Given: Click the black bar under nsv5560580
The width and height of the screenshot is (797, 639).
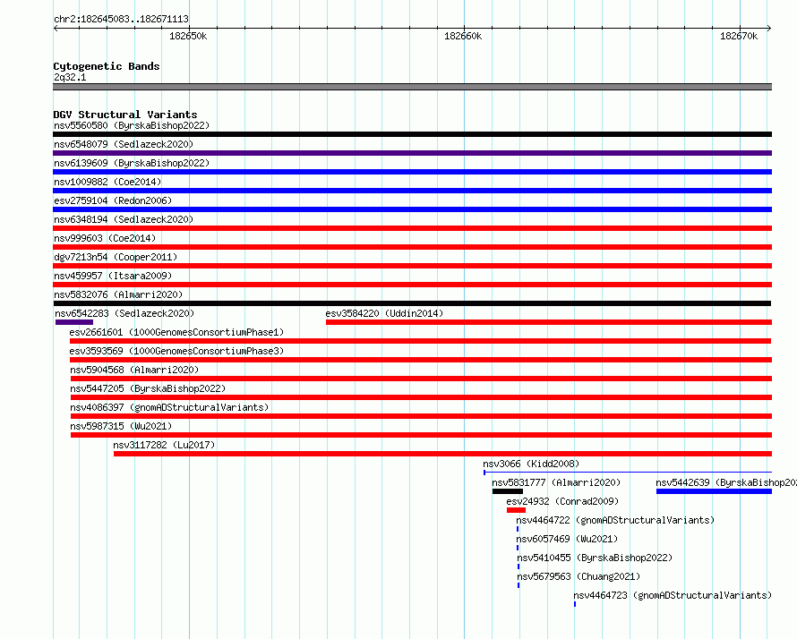Looking at the screenshot, I should 412,134.
